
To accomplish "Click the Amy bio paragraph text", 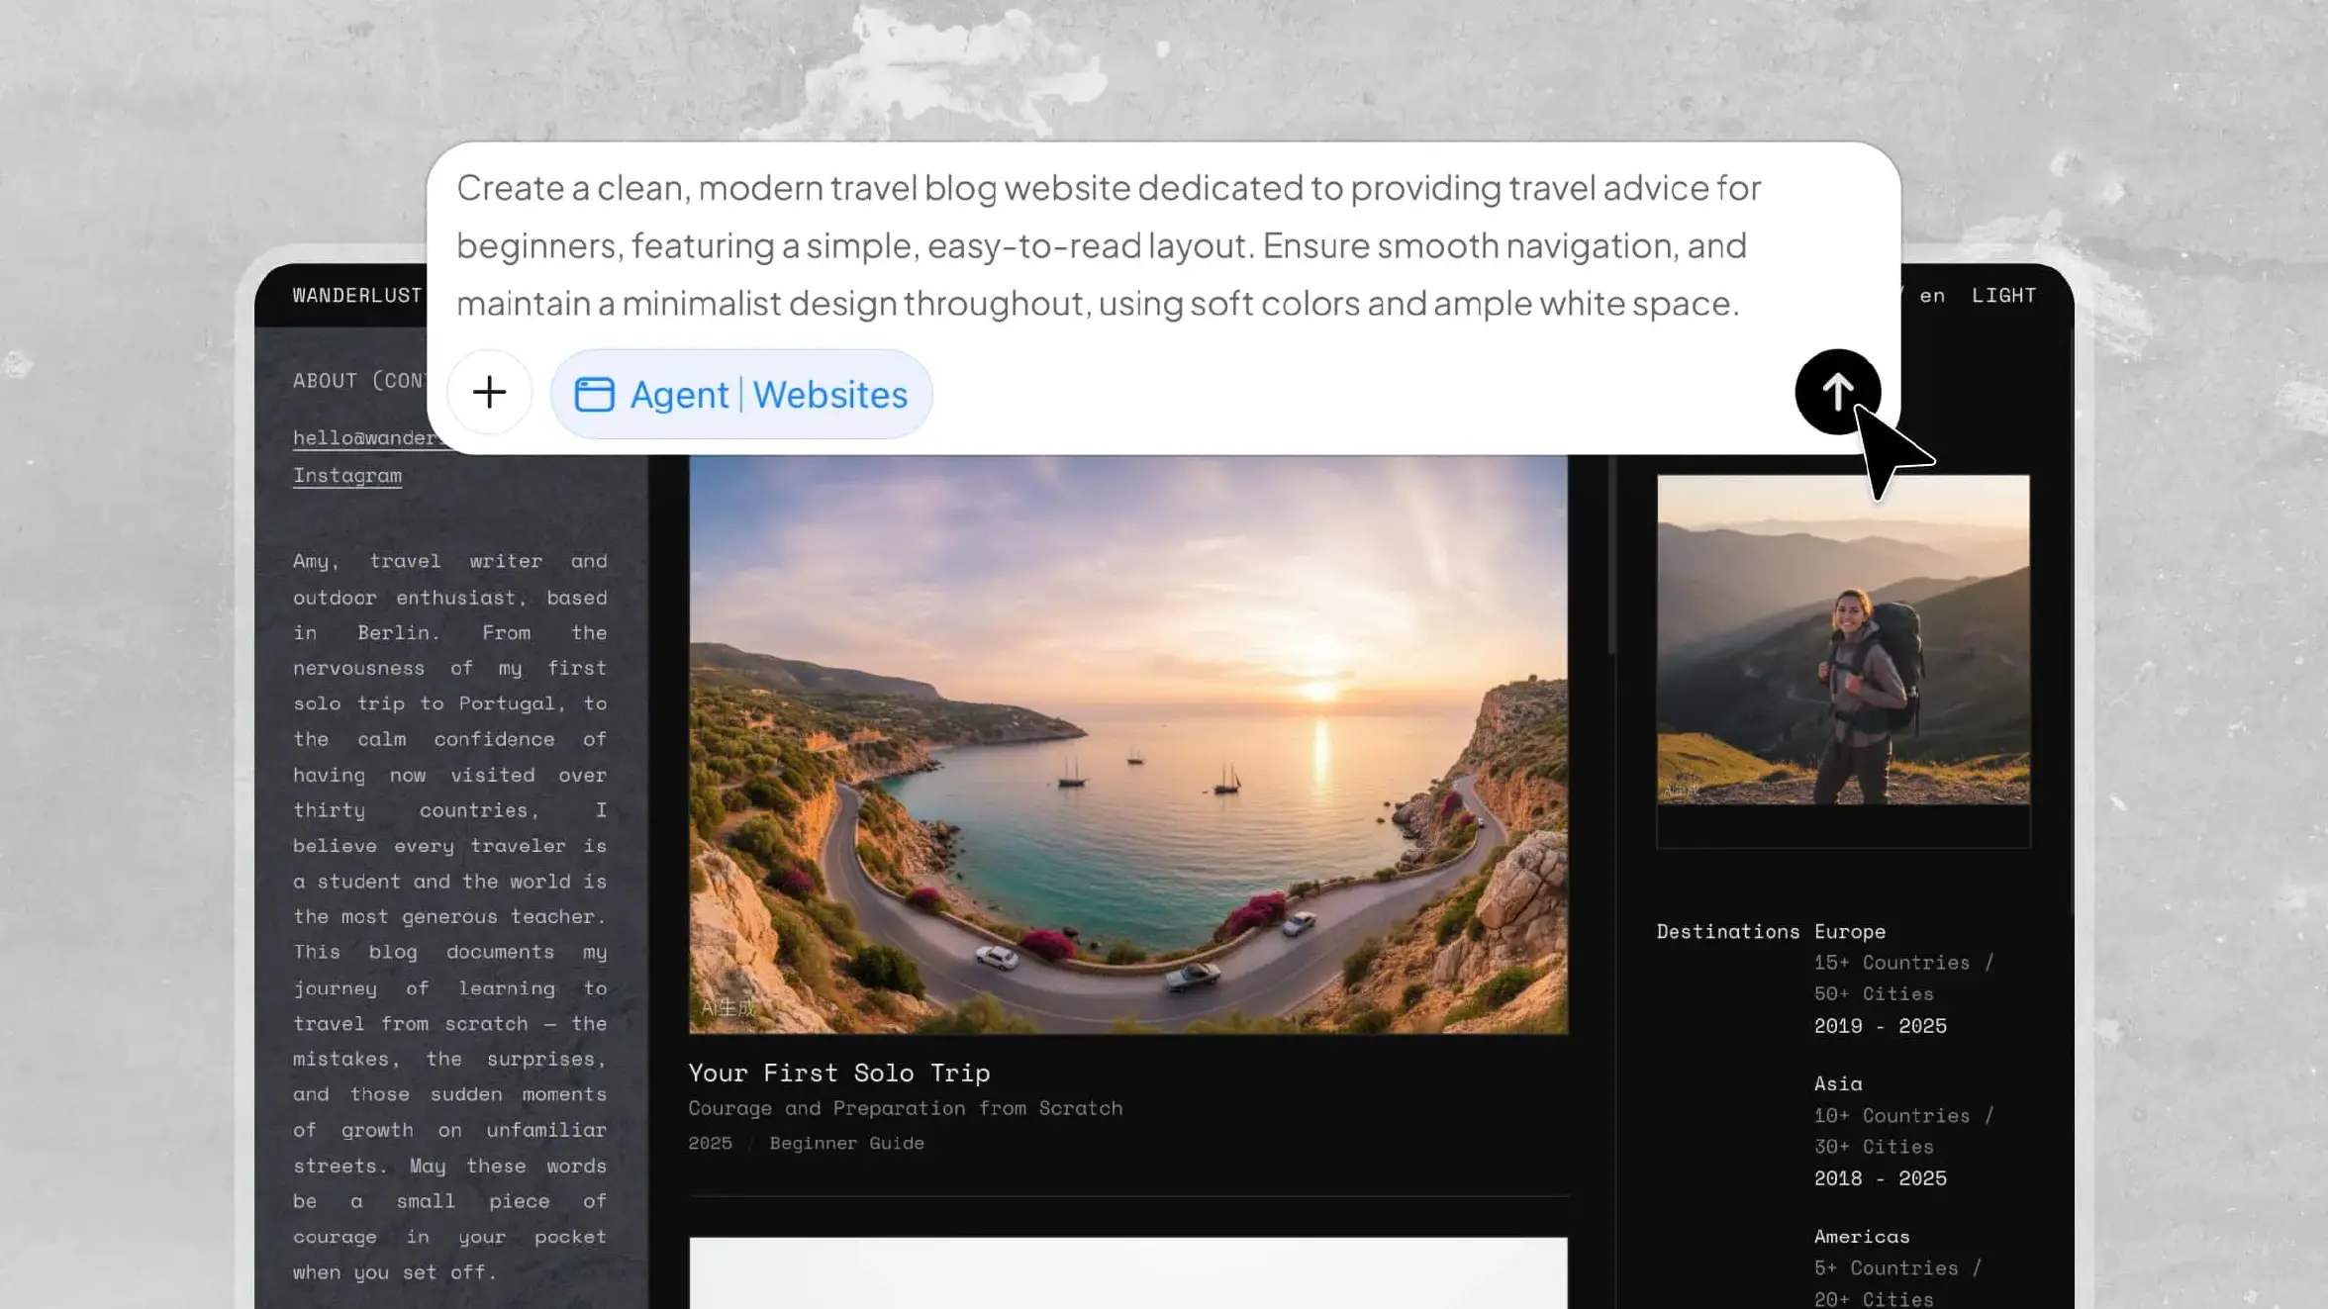I will pyautogui.click(x=449, y=916).
